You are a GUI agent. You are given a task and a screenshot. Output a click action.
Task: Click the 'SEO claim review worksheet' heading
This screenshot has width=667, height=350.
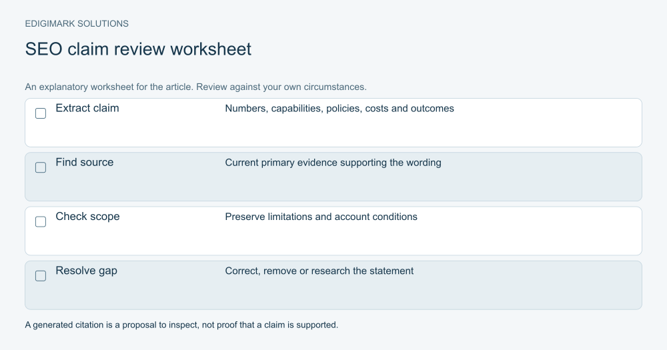point(138,49)
